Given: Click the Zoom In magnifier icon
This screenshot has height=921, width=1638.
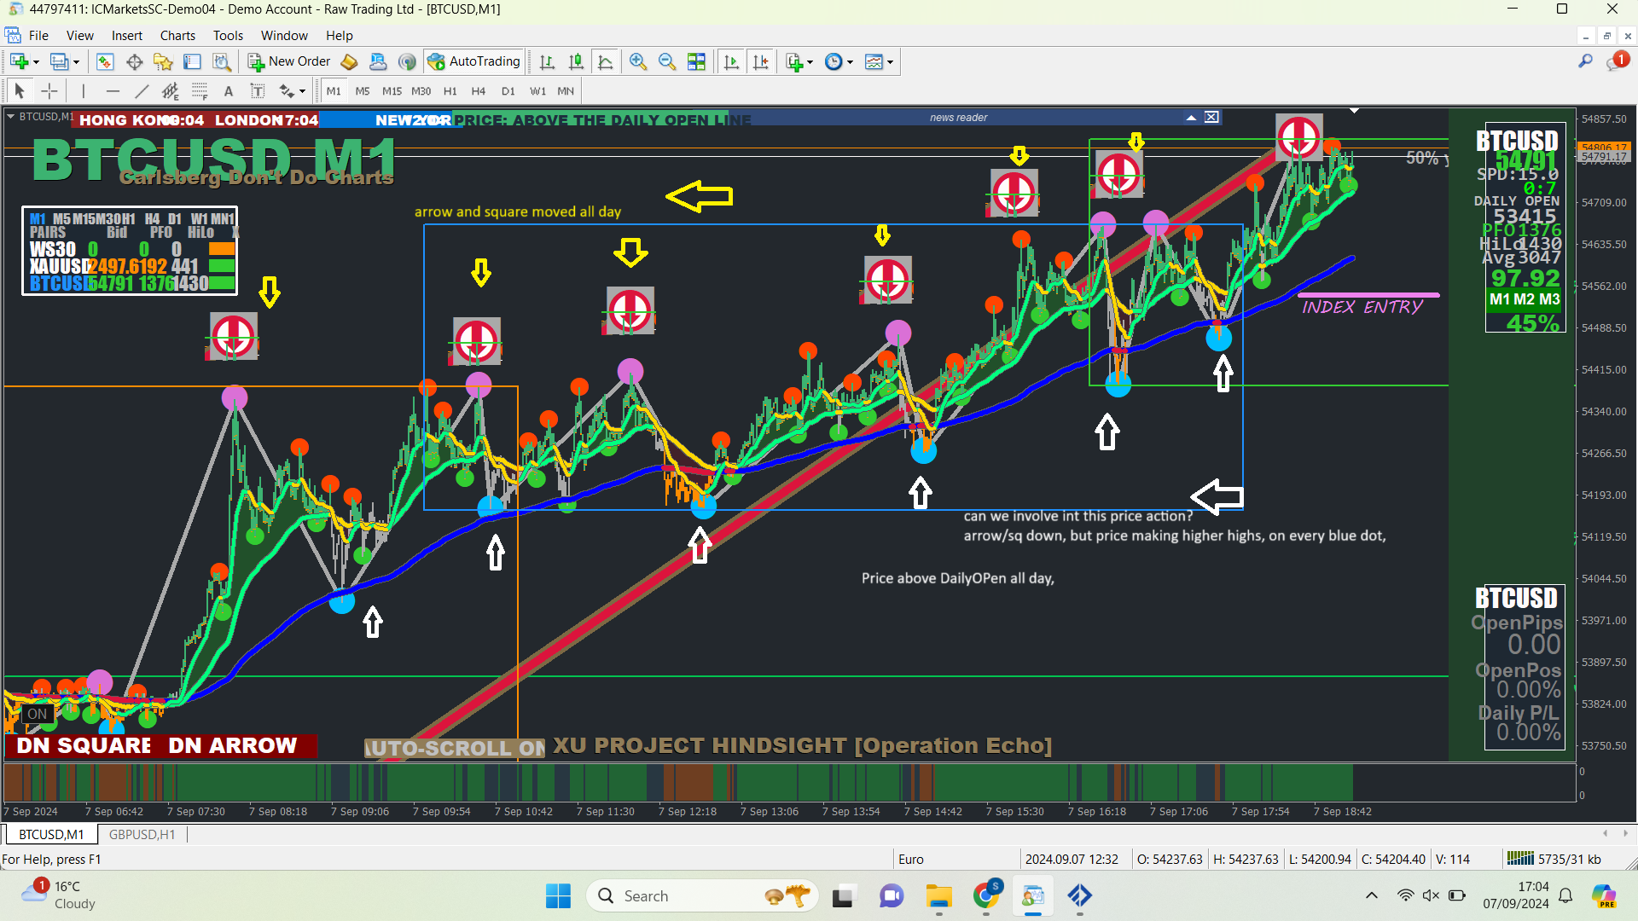Looking at the screenshot, I should pos(637,61).
